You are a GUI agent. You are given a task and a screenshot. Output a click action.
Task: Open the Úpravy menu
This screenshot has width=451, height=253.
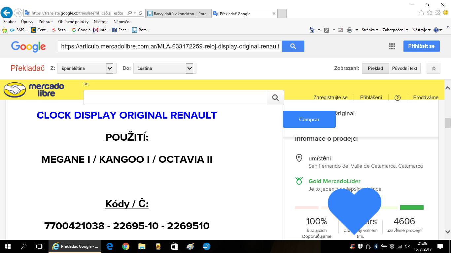[27, 22]
